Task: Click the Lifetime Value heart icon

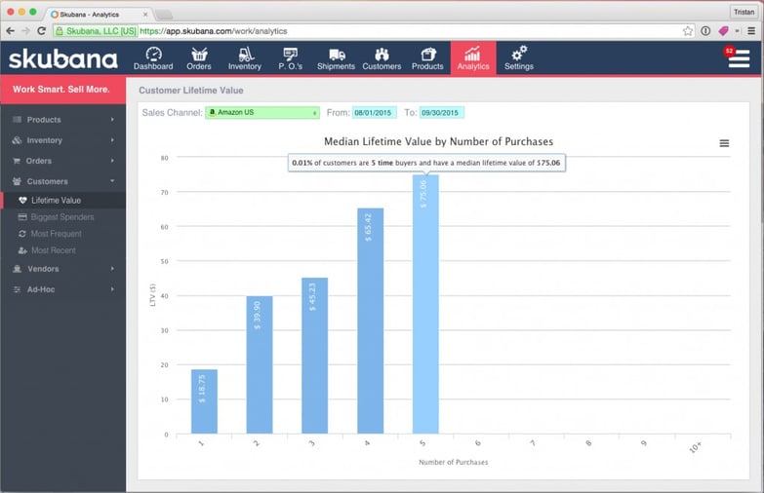Action: 22,200
